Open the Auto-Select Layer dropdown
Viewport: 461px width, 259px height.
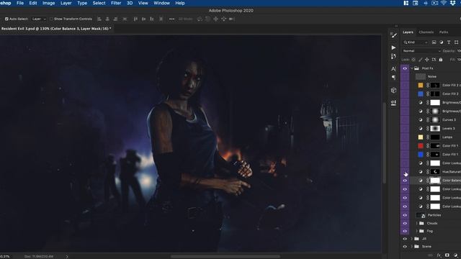tap(39, 19)
